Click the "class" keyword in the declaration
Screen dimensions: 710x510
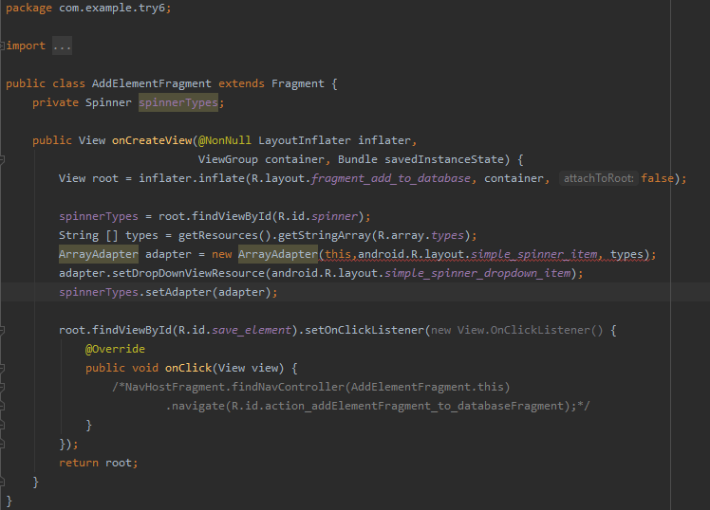(x=68, y=83)
